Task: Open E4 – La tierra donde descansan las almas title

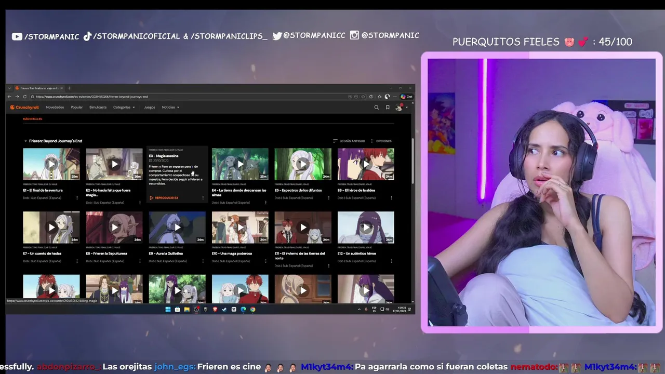Action: [238, 192]
